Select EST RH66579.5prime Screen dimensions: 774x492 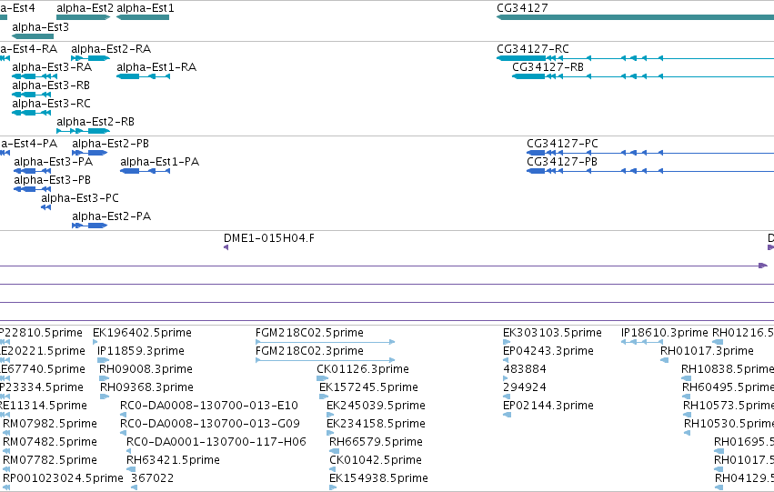334,452
